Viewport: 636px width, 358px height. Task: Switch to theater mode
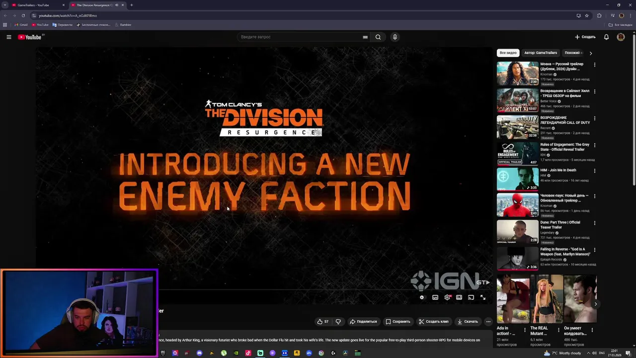point(459,297)
